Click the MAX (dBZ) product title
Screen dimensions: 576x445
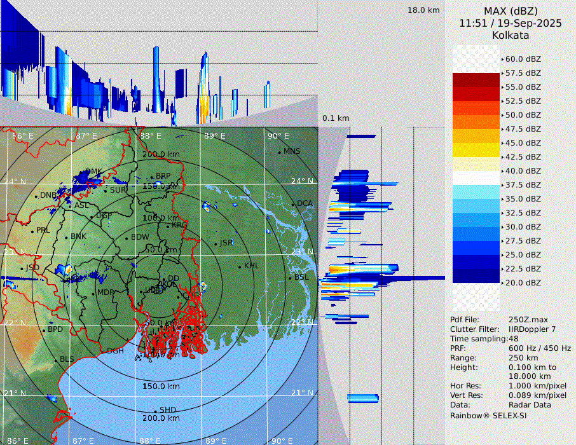click(510, 11)
